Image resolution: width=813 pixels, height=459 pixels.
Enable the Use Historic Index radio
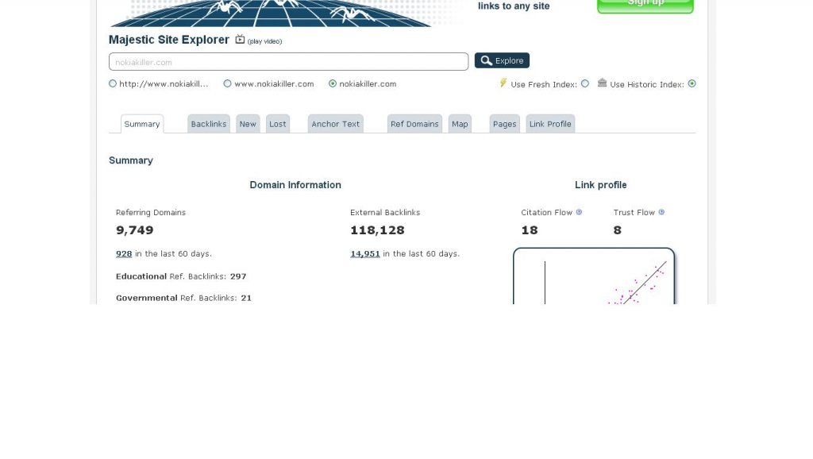(692, 83)
